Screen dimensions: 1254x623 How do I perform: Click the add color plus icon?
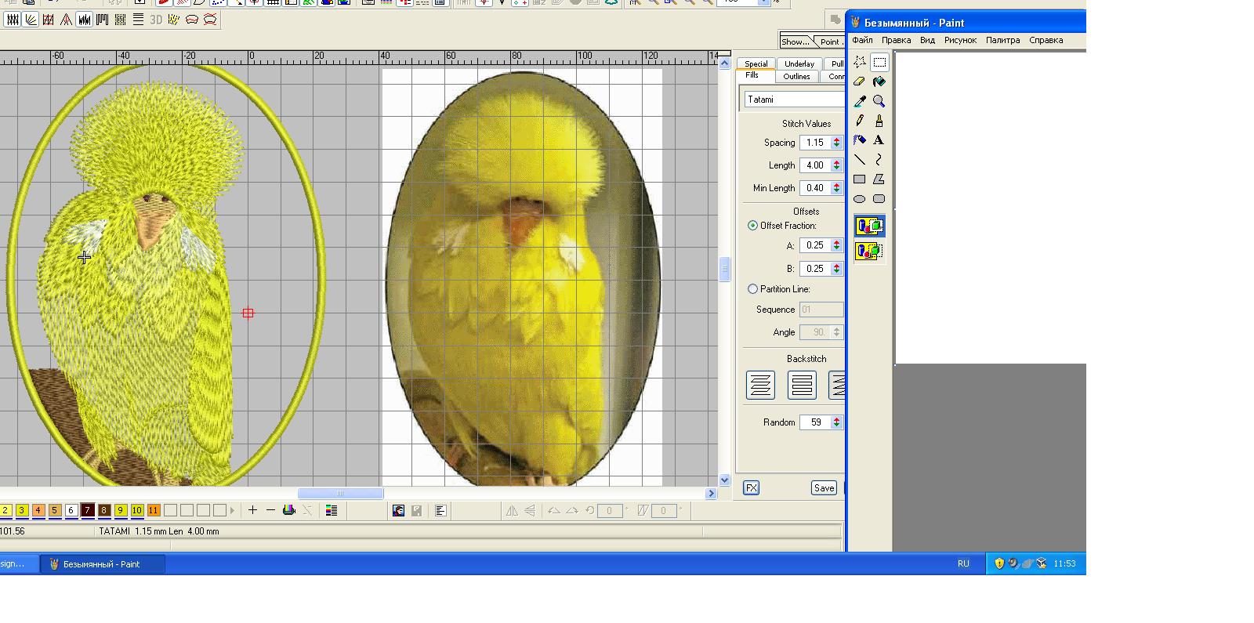click(252, 510)
